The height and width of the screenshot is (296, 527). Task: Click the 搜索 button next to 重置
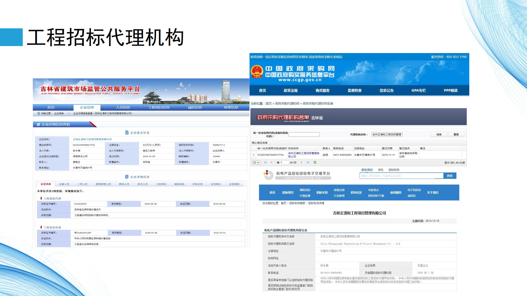439,134
